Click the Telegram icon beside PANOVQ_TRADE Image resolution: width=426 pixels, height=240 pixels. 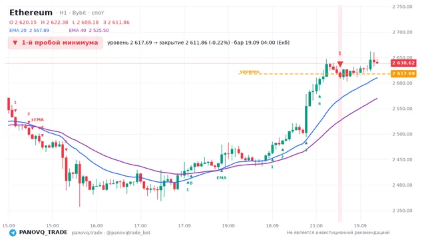(x=13, y=233)
